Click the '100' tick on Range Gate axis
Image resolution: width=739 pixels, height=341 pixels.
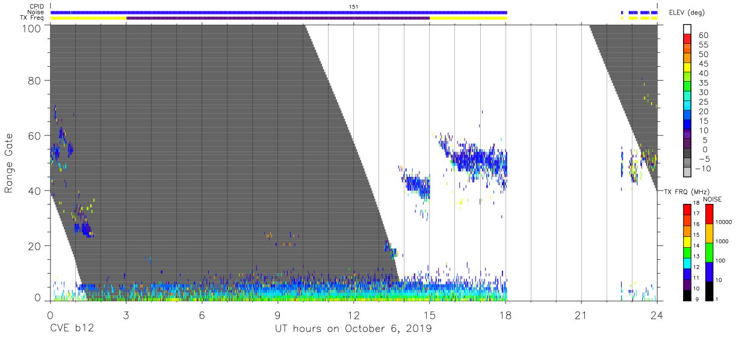(31, 28)
